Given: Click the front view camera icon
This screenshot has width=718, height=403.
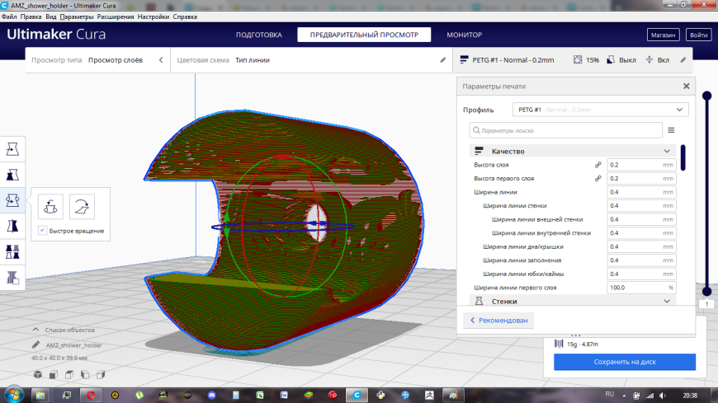Looking at the screenshot, I should [x=54, y=375].
